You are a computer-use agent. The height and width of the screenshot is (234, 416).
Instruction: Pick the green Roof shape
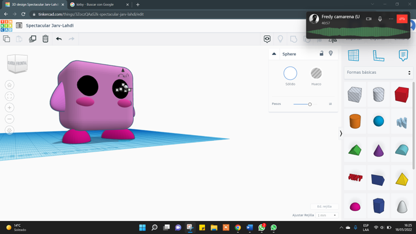pos(355,150)
